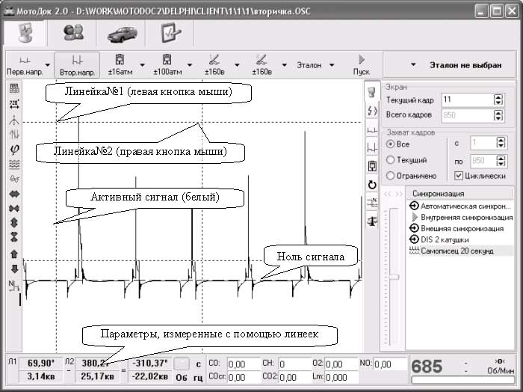This screenshot has height=392, width=523.
Task: Open the circular arrow refresh side tab
Action: [x=372, y=184]
